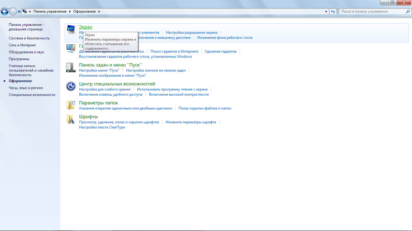Open 'Сеть и Интернет' in sidebar
Image resolution: width=412 pixels, height=231 pixels.
point(22,45)
